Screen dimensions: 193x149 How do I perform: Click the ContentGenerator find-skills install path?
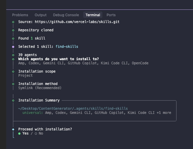(x=73, y=109)
